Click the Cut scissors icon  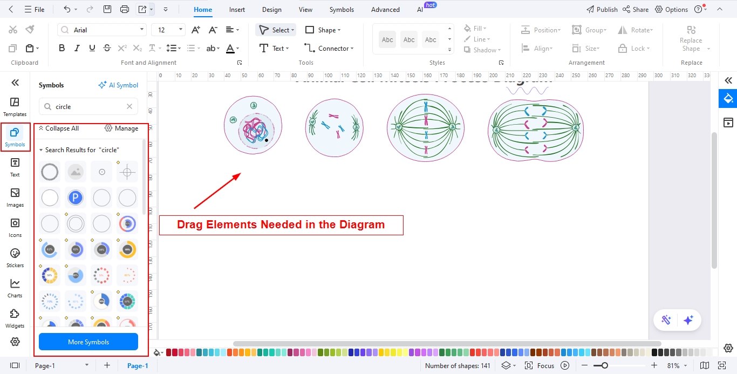(x=13, y=30)
